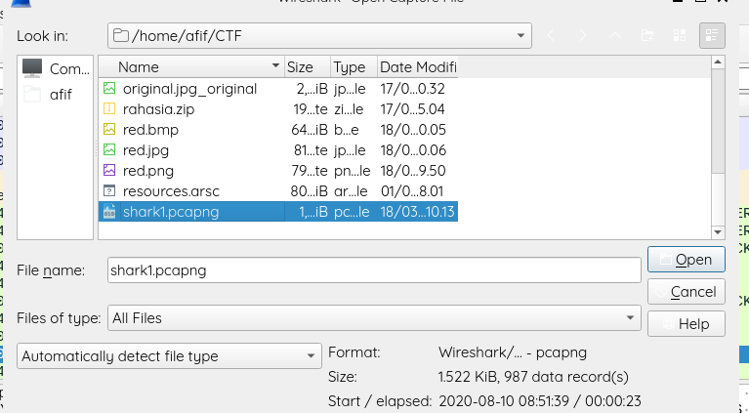749x413 pixels.
Task: Go forward using the forward arrow icon
Action: pyautogui.click(x=583, y=35)
